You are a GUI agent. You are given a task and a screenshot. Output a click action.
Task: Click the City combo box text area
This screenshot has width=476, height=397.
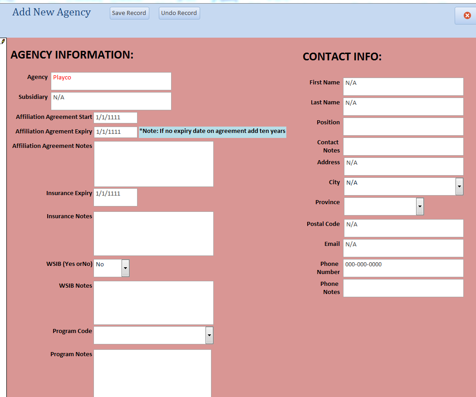[x=400, y=186]
